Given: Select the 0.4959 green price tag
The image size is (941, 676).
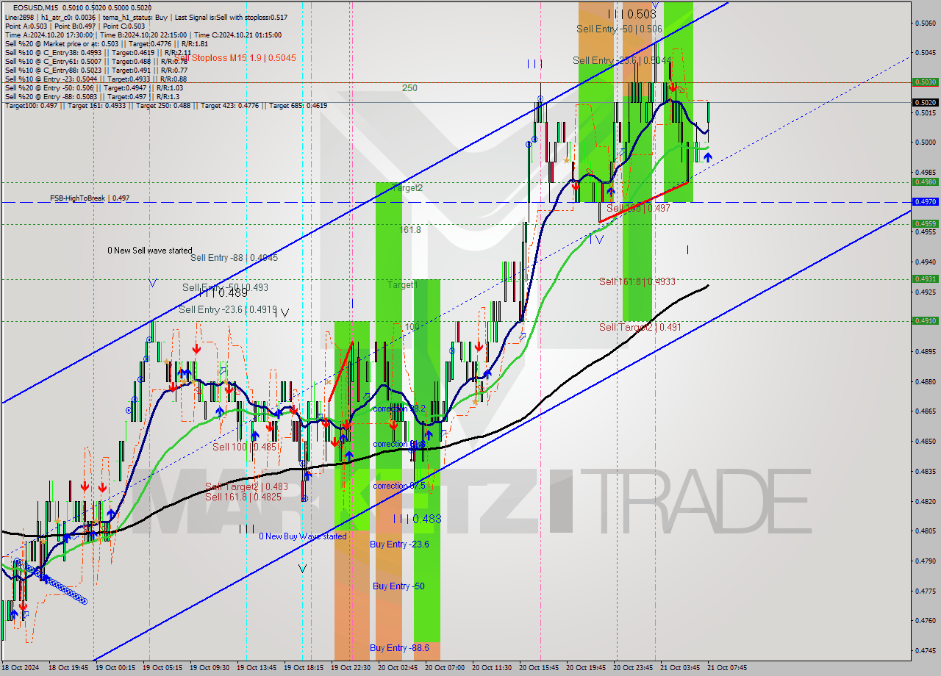Looking at the screenshot, I should pos(924,223).
